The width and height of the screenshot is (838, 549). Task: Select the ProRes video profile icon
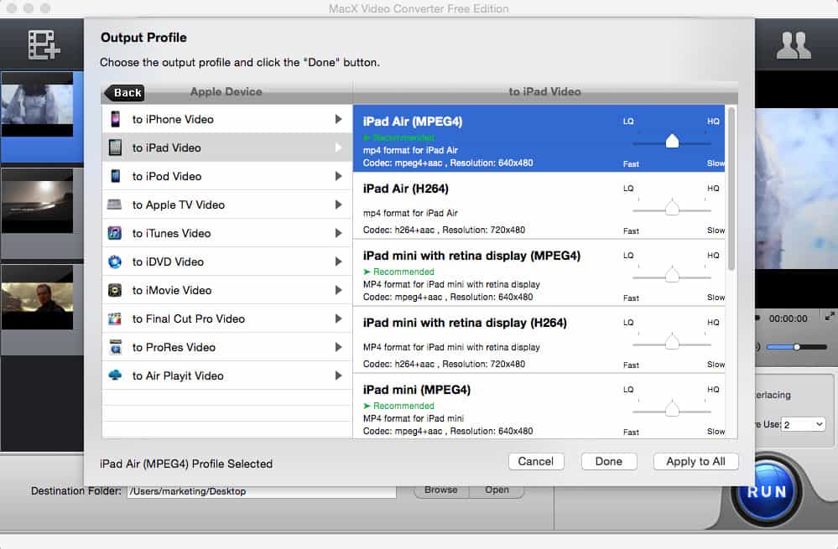tap(115, 347)
